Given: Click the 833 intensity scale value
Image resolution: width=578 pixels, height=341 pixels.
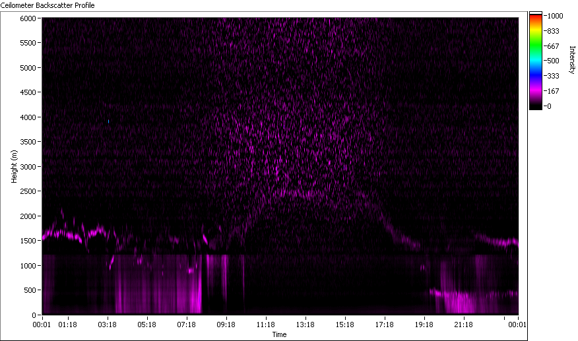Looking at the screenshot, I should [553, 31].
